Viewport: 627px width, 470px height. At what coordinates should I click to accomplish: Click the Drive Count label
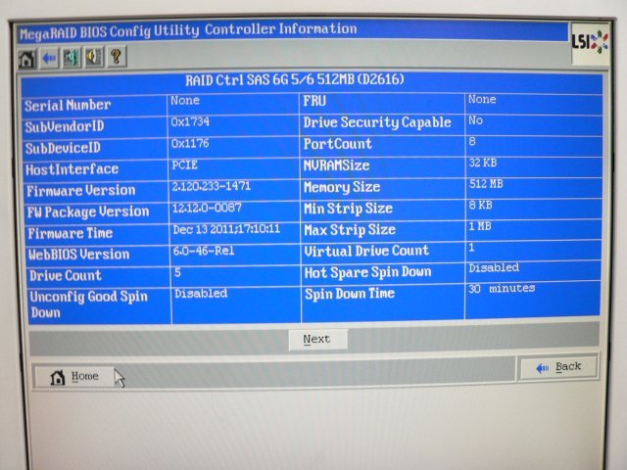tap(66, 275)
